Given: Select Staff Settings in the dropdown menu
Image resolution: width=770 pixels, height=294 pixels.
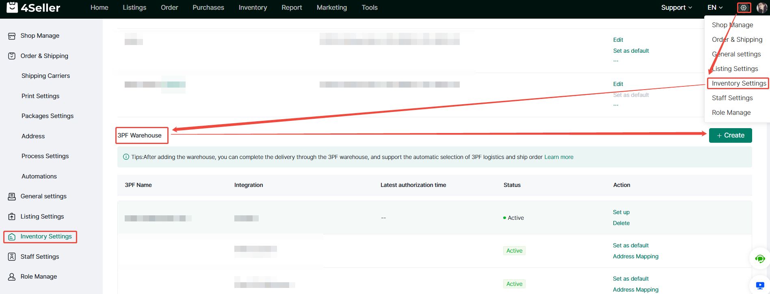Looking at the screenshot, I should point(732,98).
